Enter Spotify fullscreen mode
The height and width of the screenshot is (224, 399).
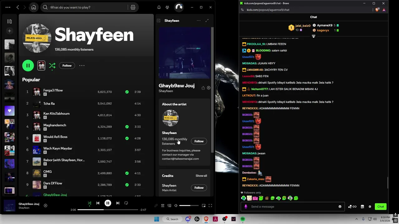(210, 206)
